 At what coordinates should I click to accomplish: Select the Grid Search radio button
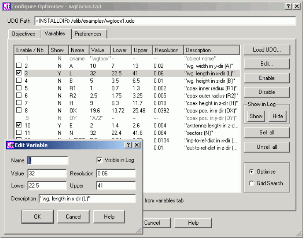click(251, 183)
